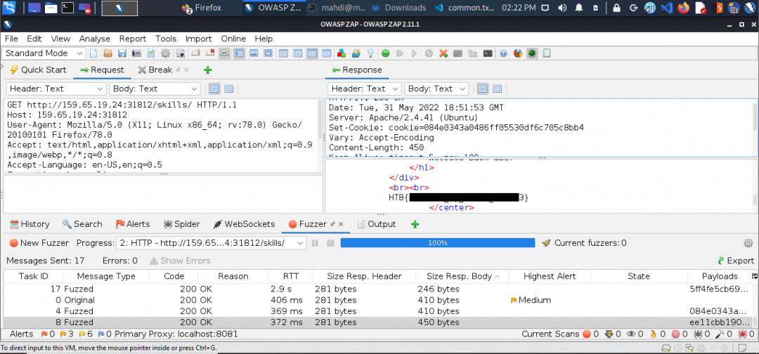This screenshot has width=759, height=354.
Task: Toggle request-response side by side layout button
Action: [x=312, y=53]
